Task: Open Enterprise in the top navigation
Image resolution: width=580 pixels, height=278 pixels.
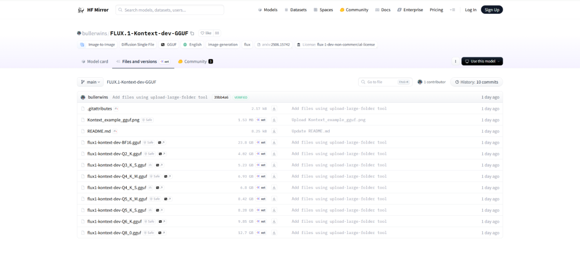Action: pyautogui.click(x=410, y=10)
